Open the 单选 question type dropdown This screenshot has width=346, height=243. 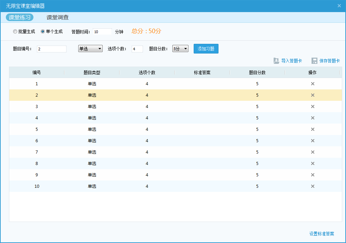90,49
